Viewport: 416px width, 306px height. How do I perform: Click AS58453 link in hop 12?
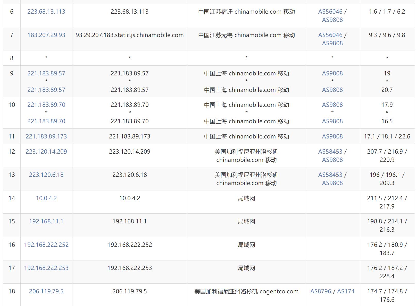tap(330, 152)
